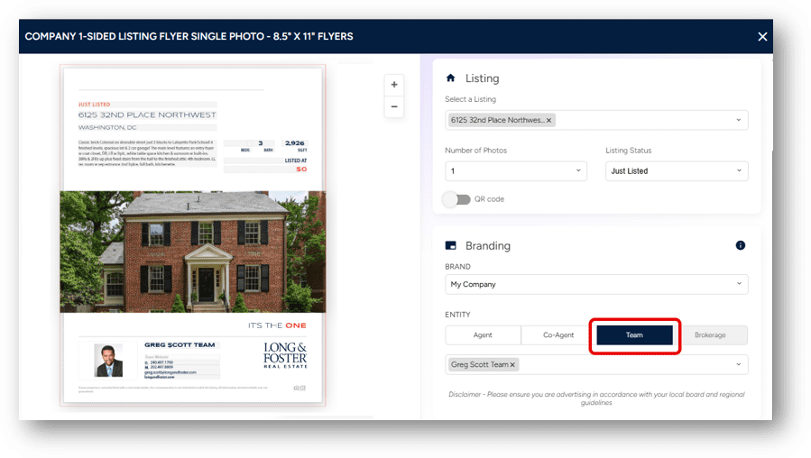This screenshot has width=811, height=458.
Task: Click the Branding card icon
Action: [451, 245]
